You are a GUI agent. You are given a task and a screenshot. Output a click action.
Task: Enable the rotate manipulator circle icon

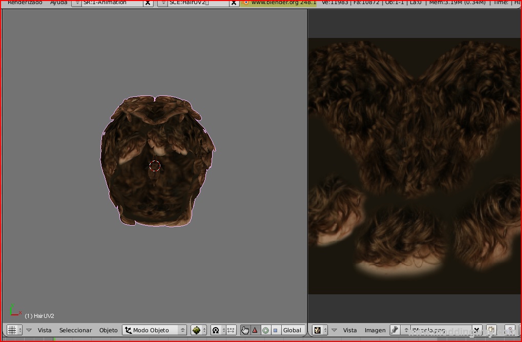pos(265,330)
